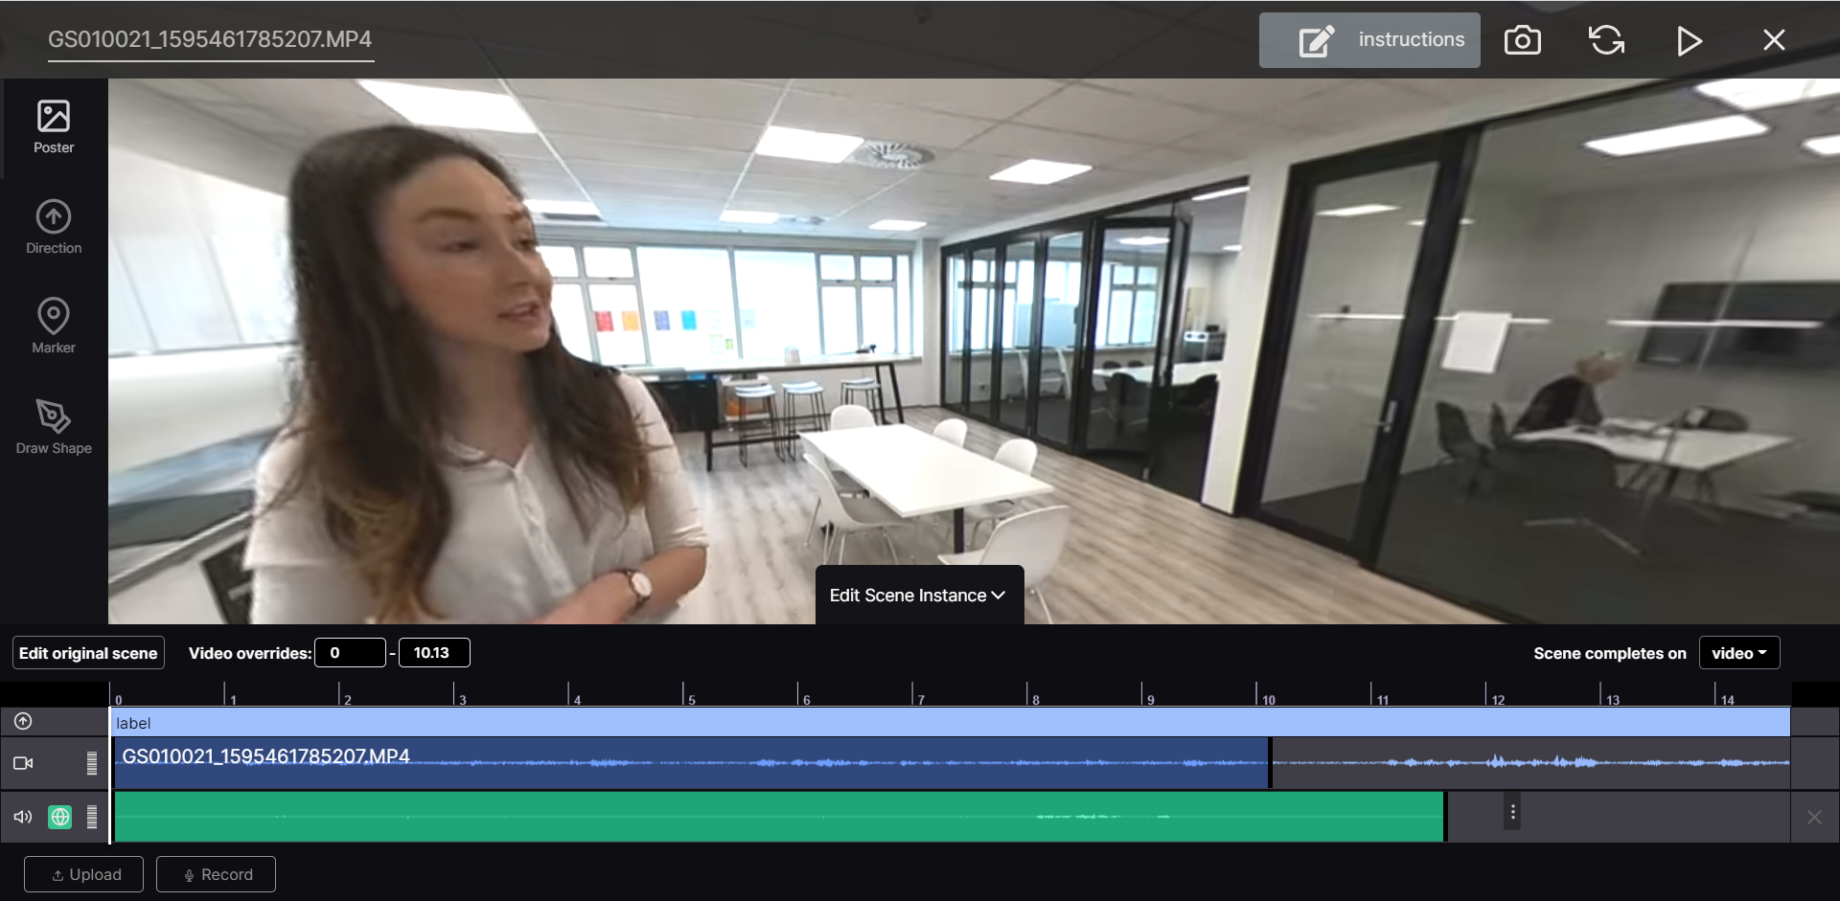The width and height of the screenshot is (1840, 901).
Task: Click the video override start field
Action: 350,653
